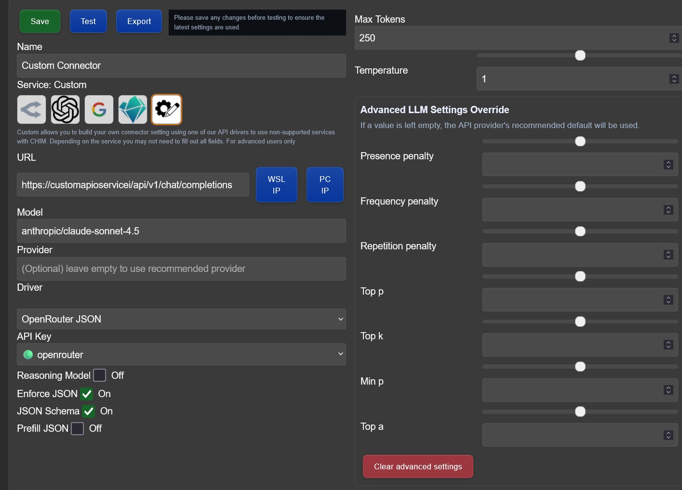Open the Driver dropdown showing OpenRouter JSON
The width and height of the screenshot is (682, 490).
click(x=181, y=319)
